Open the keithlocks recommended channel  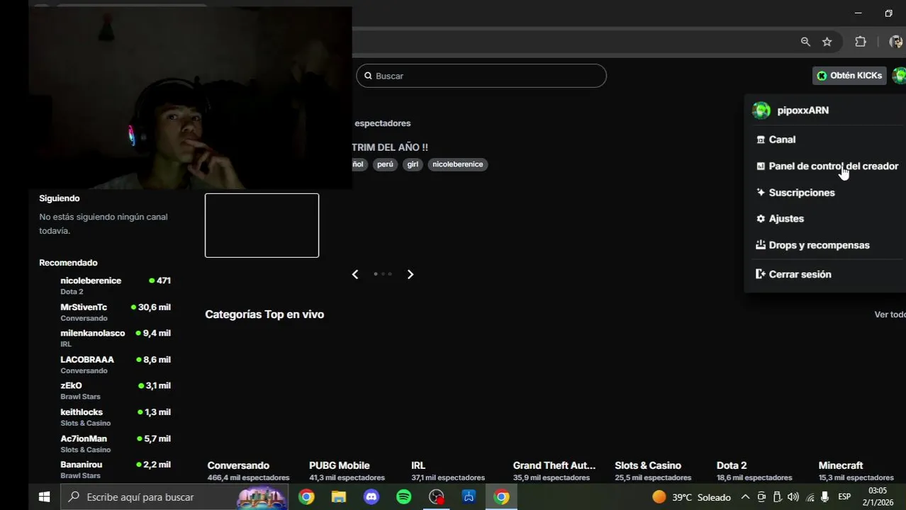(105, 417)
